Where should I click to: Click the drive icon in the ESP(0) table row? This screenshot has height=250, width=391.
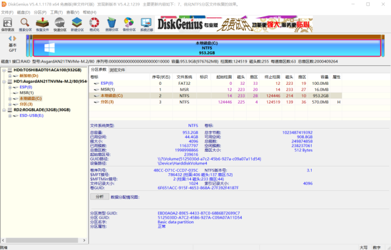[x=96, y=84]
